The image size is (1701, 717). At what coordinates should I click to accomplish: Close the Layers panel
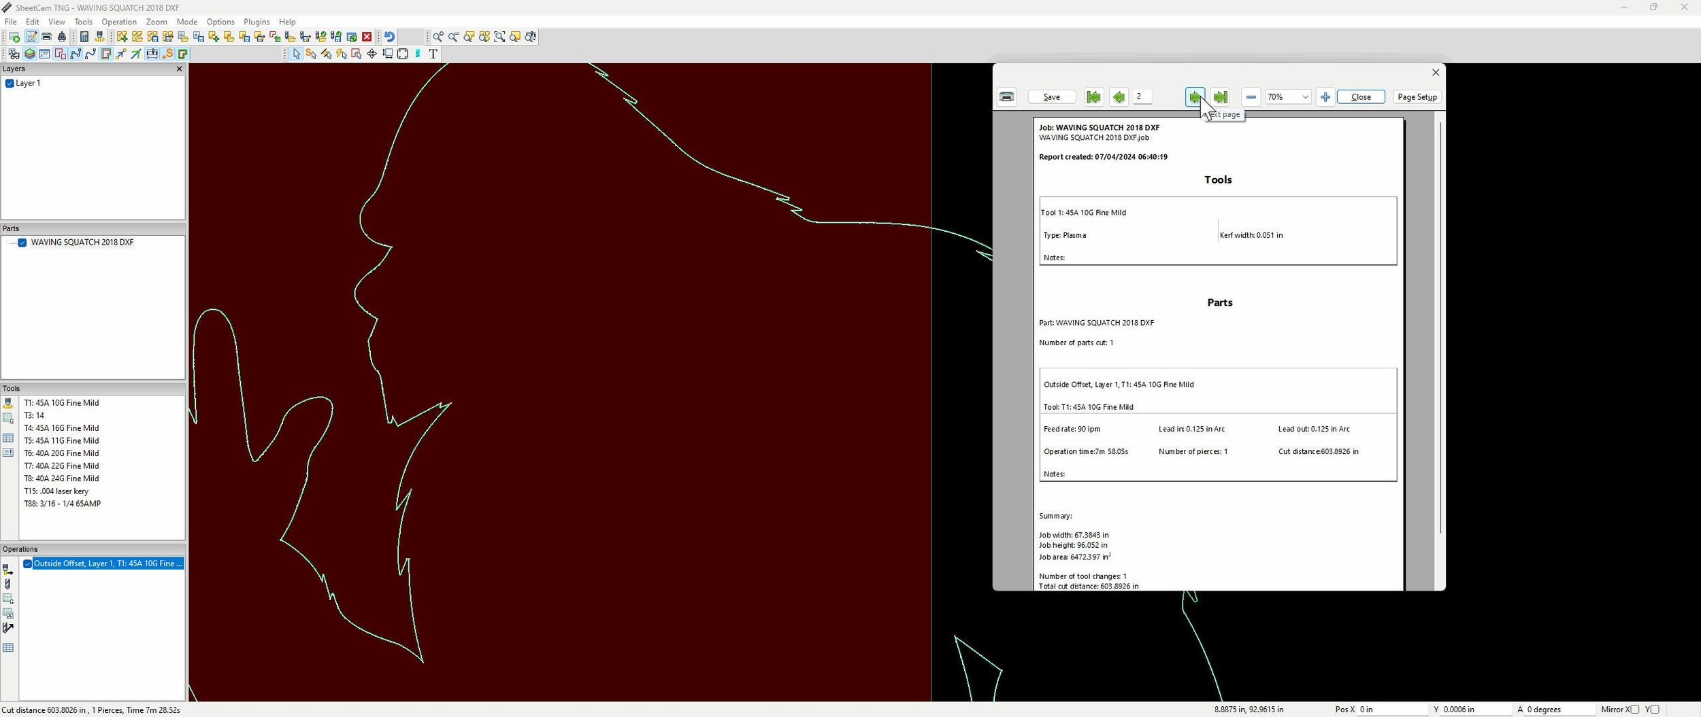[180, 69]
